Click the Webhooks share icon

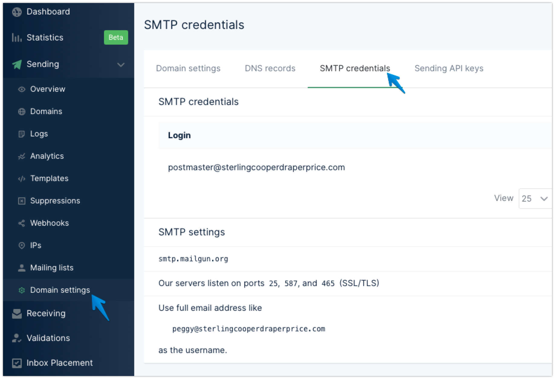(x=22, y=223)
